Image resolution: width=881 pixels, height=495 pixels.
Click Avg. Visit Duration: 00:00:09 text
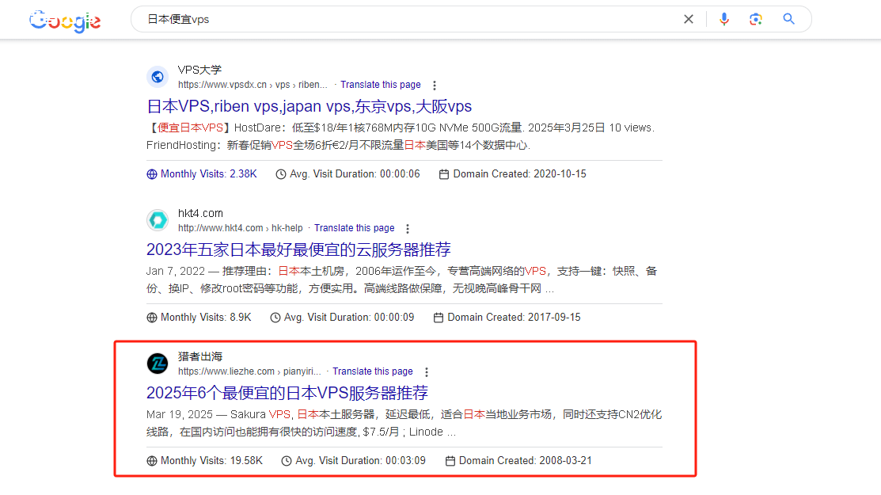(349, 318)
